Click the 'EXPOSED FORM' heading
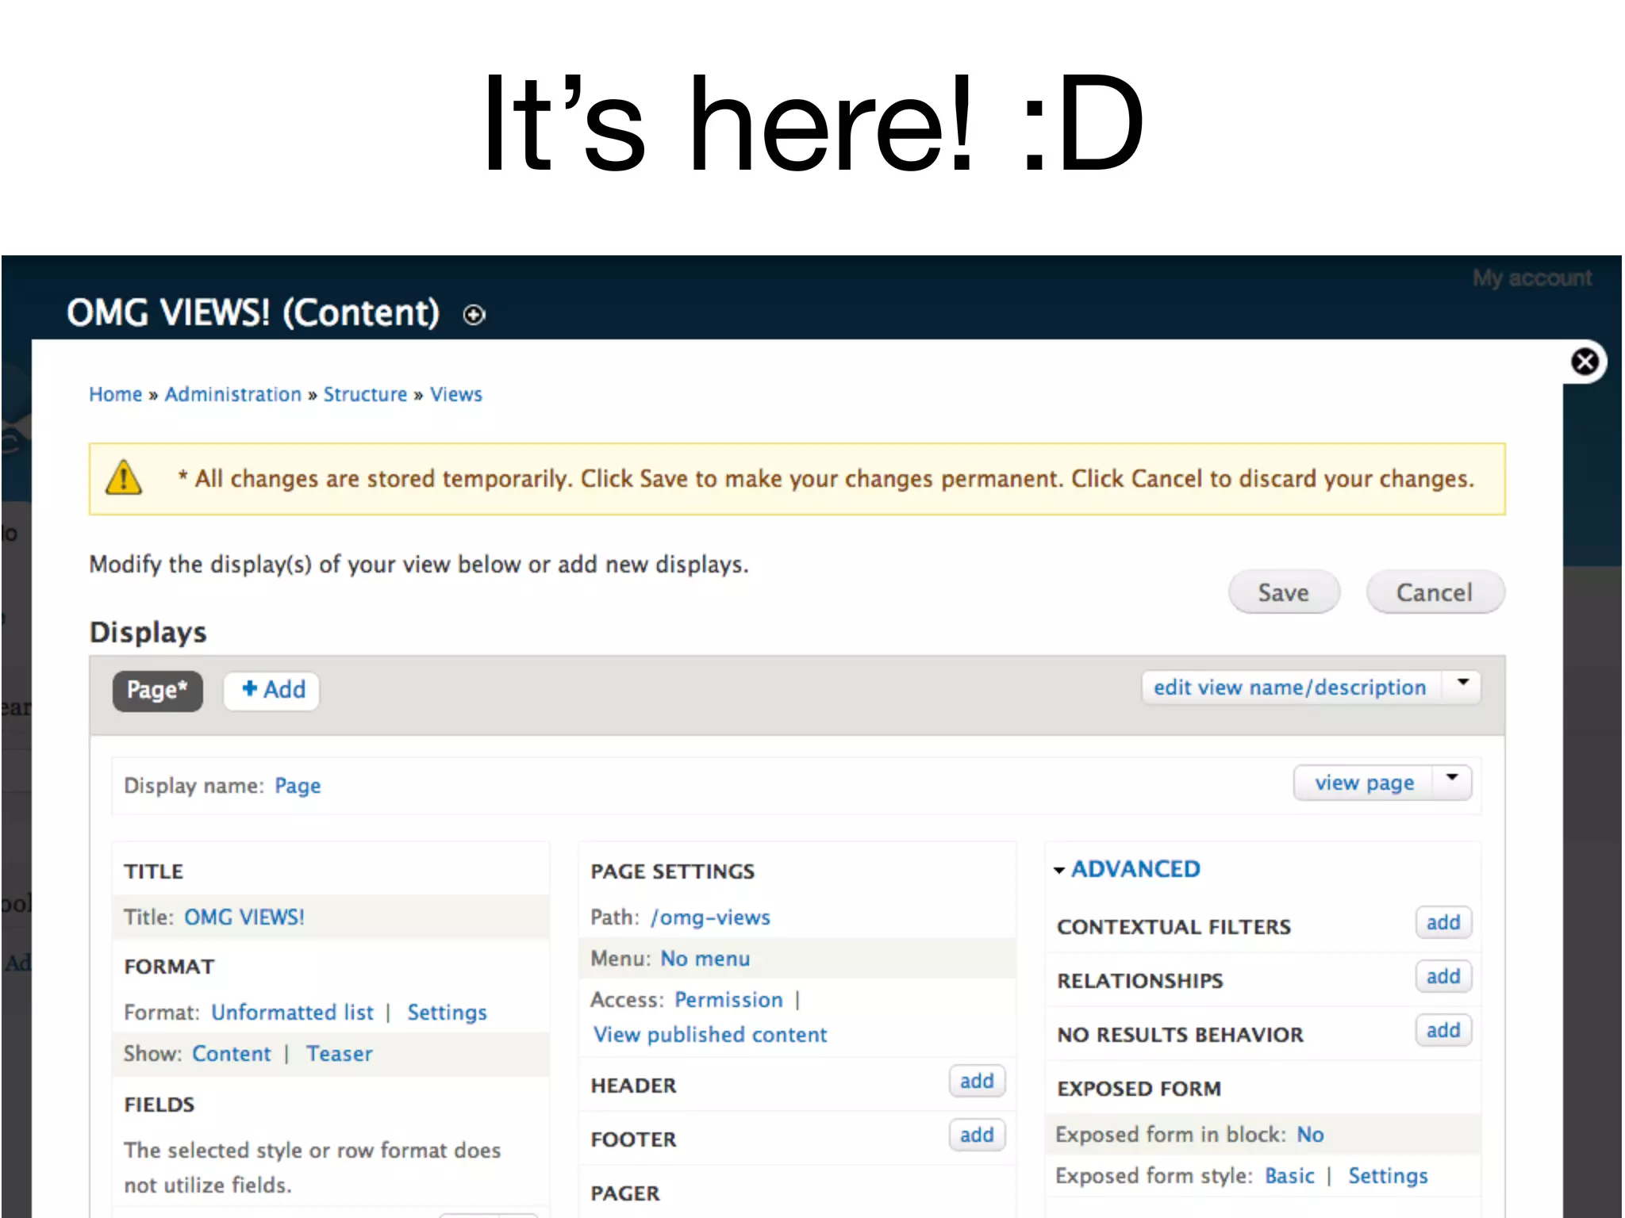This screenshot has height=1218, width=1625. pyautogui.click(x=1139, y=1090)
